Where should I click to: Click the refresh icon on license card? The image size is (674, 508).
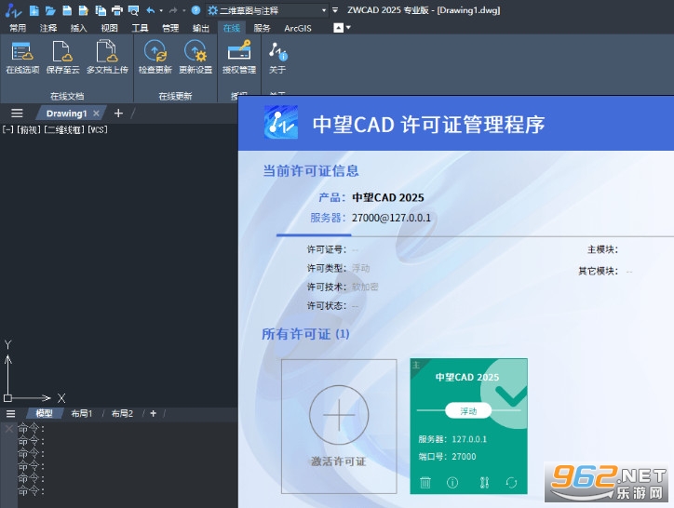(x=511, y=483)
